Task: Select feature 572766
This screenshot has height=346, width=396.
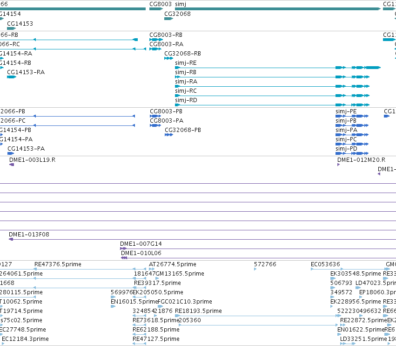Action: click(255, 270)
